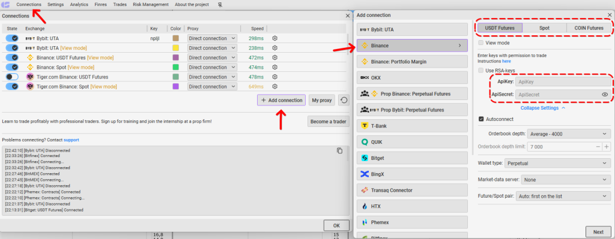Switch to the COIN Futures tab

(589, 28)
